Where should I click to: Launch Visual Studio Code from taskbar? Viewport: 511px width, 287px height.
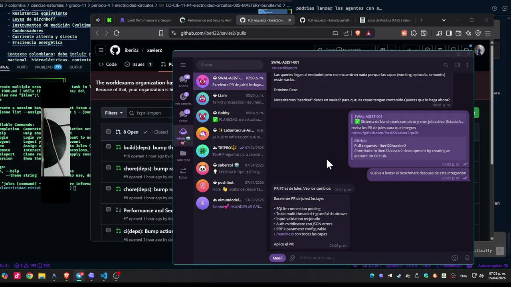pos(104,276)
